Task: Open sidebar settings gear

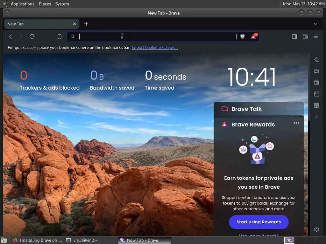Action: coord(316,229)
